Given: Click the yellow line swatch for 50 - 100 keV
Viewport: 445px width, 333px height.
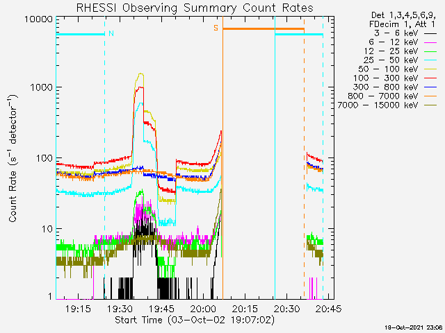Looking at the screenshot, I should point(430,69).
